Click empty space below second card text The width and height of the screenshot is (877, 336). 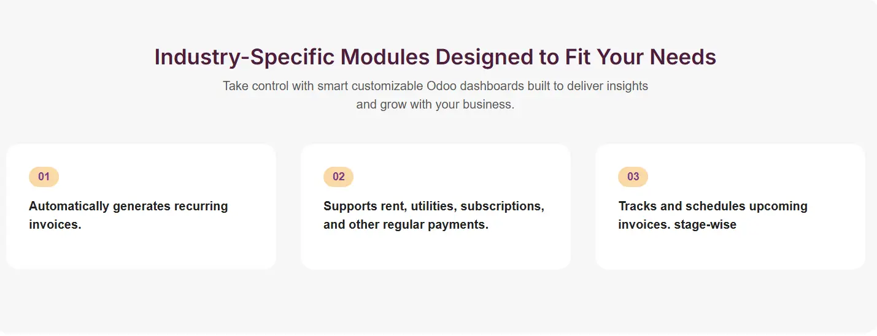pyautogui.click(x=435, y=251)
